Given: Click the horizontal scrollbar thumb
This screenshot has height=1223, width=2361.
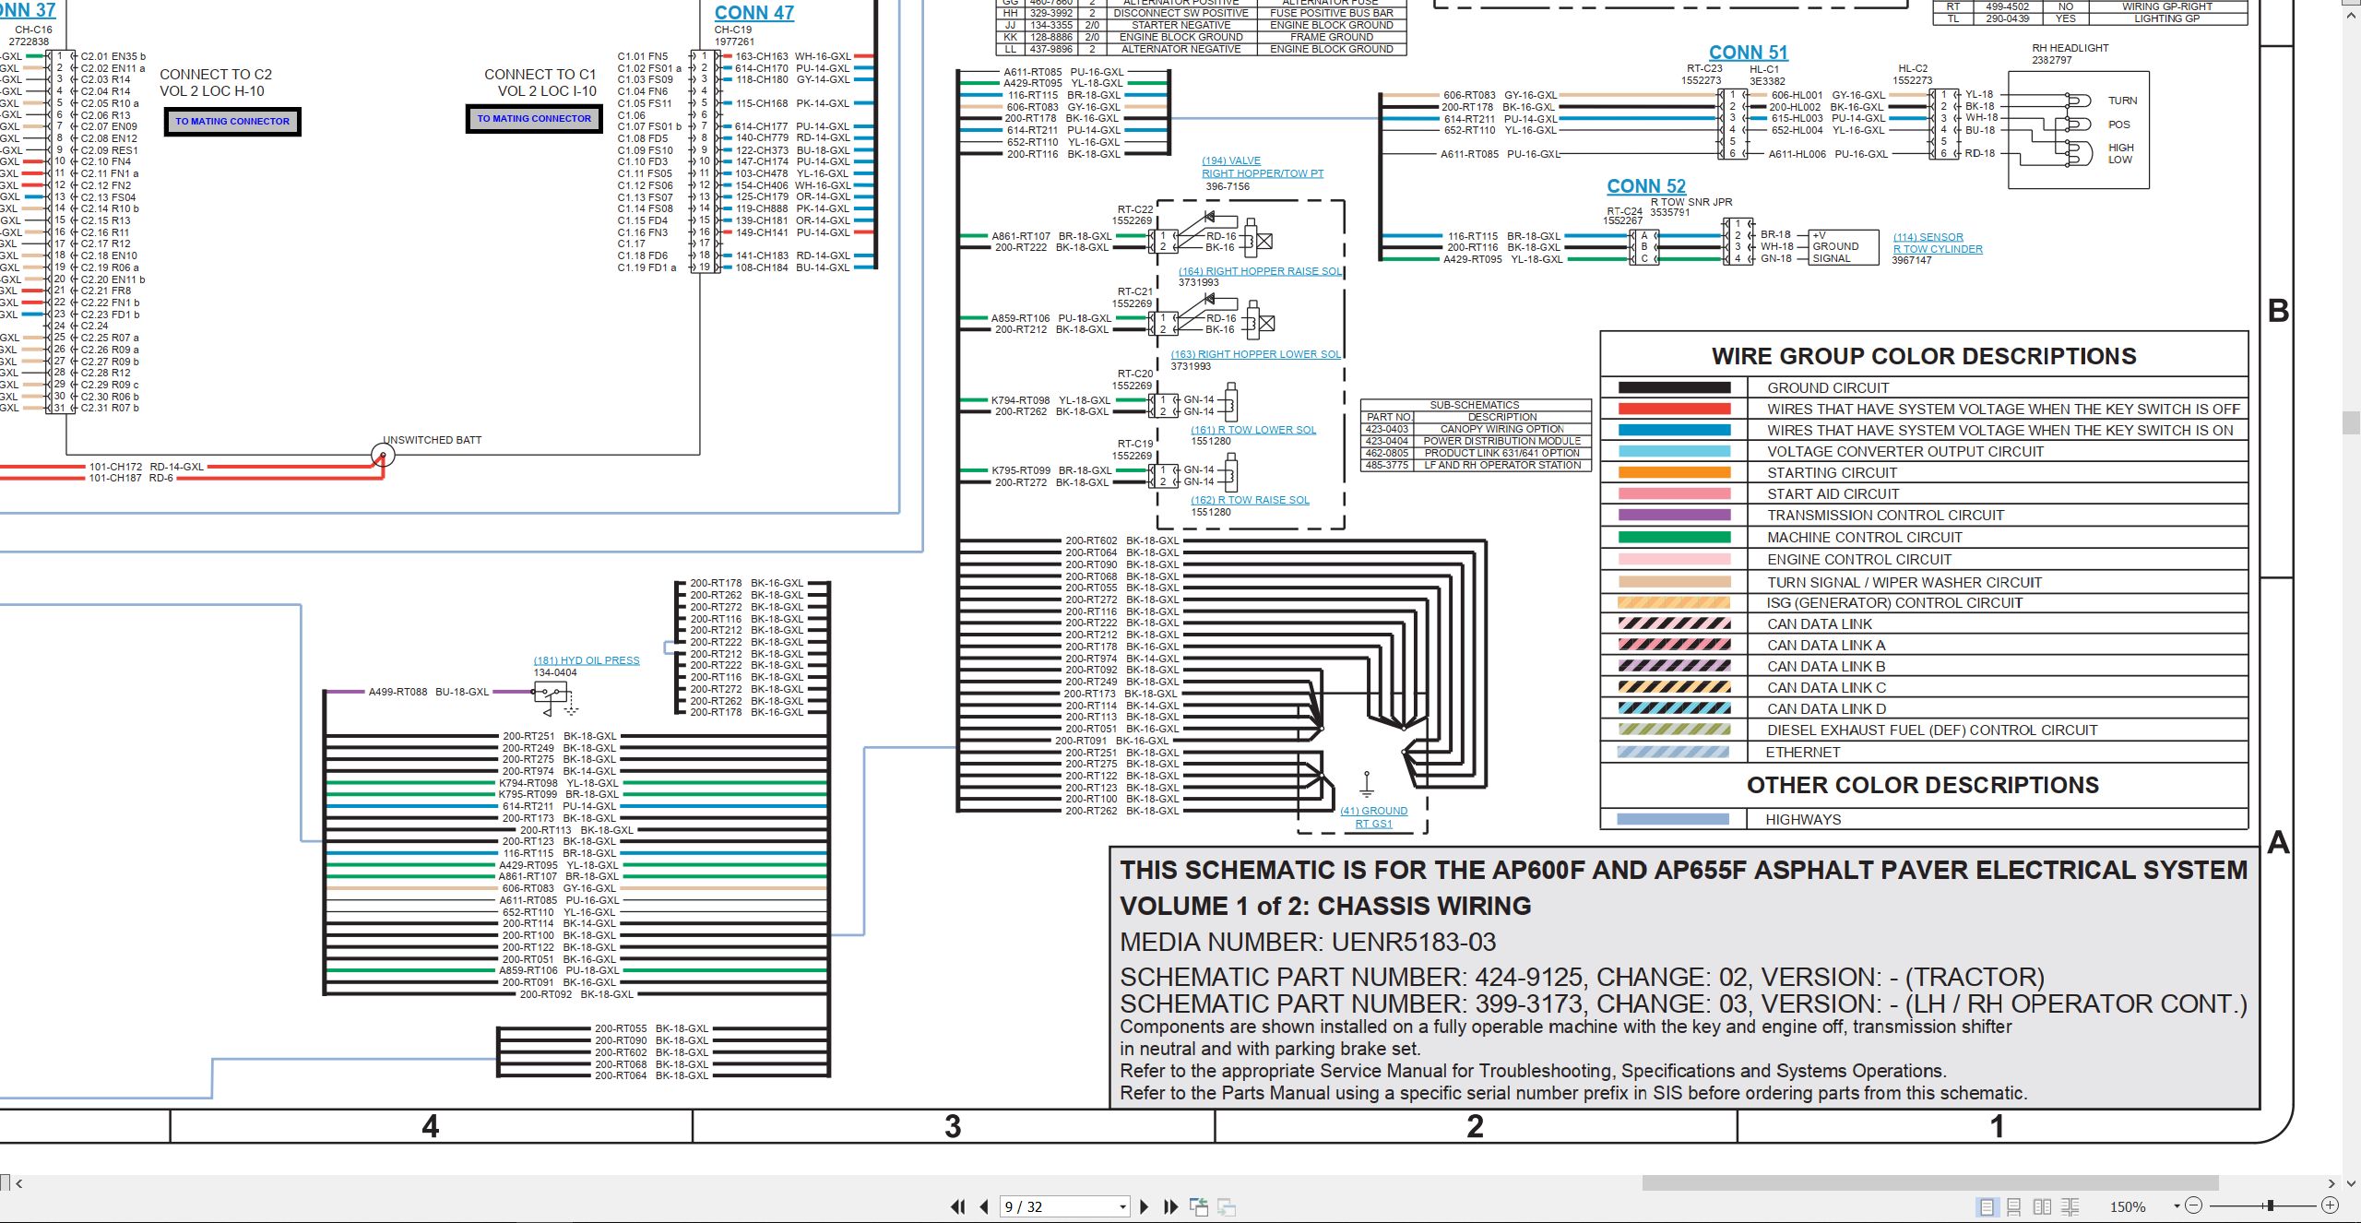Looking at the screenshot, I should (x=1930, y=1183).
